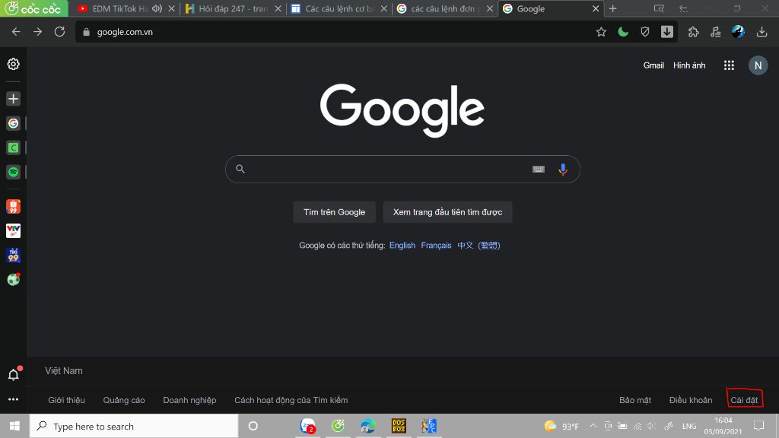Add a new sidebar shortcut with plus icon
The image size is (779, 438).
(x=14, y=98)
